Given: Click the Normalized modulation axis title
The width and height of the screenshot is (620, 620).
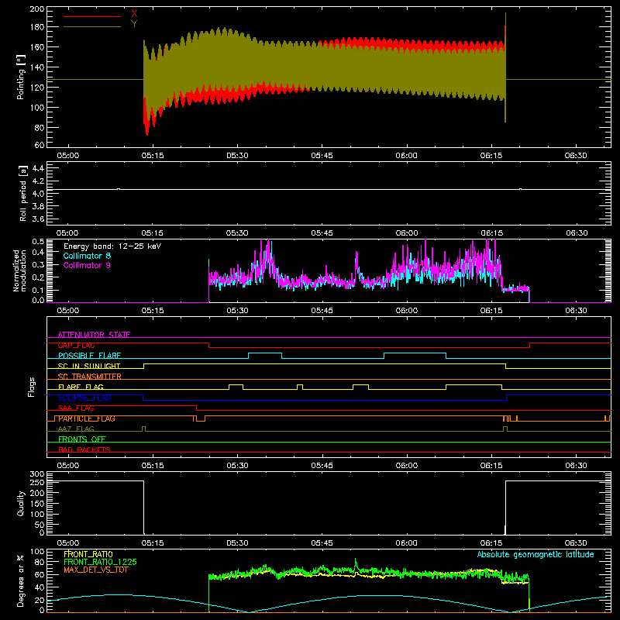Looking at the screenshot, I should [x=19, y=270].
